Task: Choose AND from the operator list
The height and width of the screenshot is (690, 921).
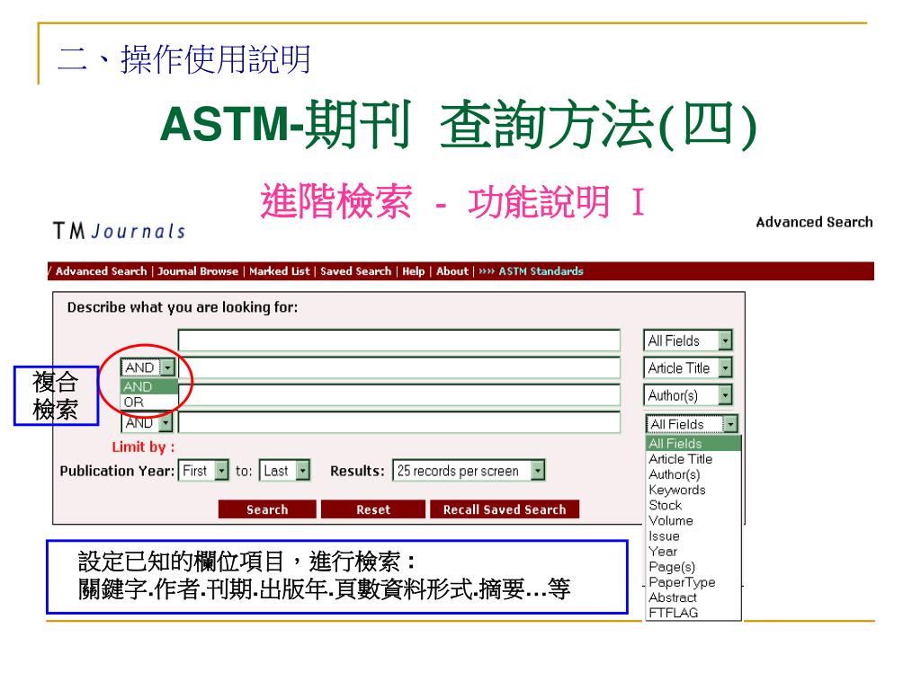Action: [x=148, y=386]
